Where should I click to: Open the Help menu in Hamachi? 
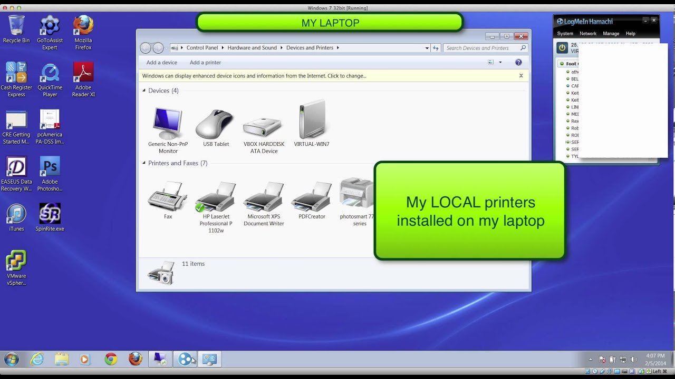pyautogui.click(x=630, y=34)
